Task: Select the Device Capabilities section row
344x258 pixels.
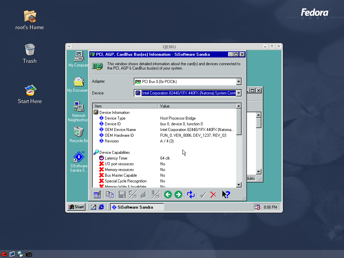Action: (165, 152)
